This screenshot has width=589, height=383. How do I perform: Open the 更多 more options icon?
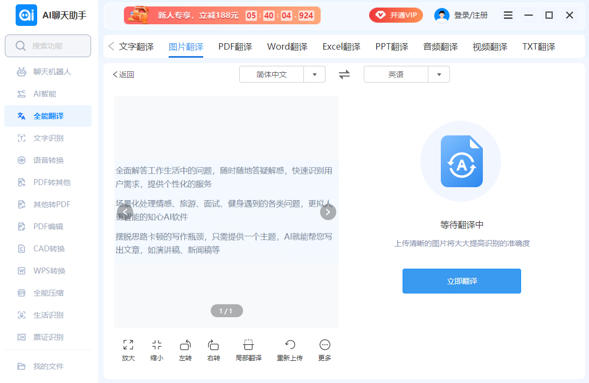click(325, 345)
